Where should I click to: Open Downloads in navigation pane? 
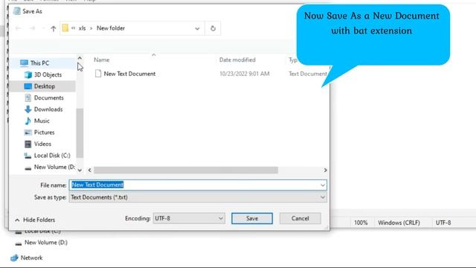pyautogui.click(x=48, y=109)
